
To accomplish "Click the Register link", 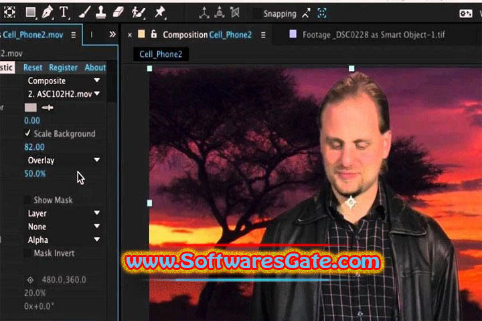I will point(64,68).
